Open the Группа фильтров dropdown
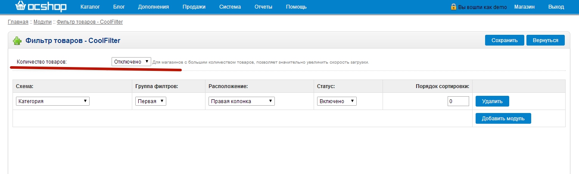 pos(150,101)
